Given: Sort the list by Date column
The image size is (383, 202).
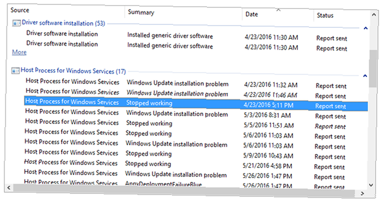Looking at the screenshot, I should [x=252, y=14].
